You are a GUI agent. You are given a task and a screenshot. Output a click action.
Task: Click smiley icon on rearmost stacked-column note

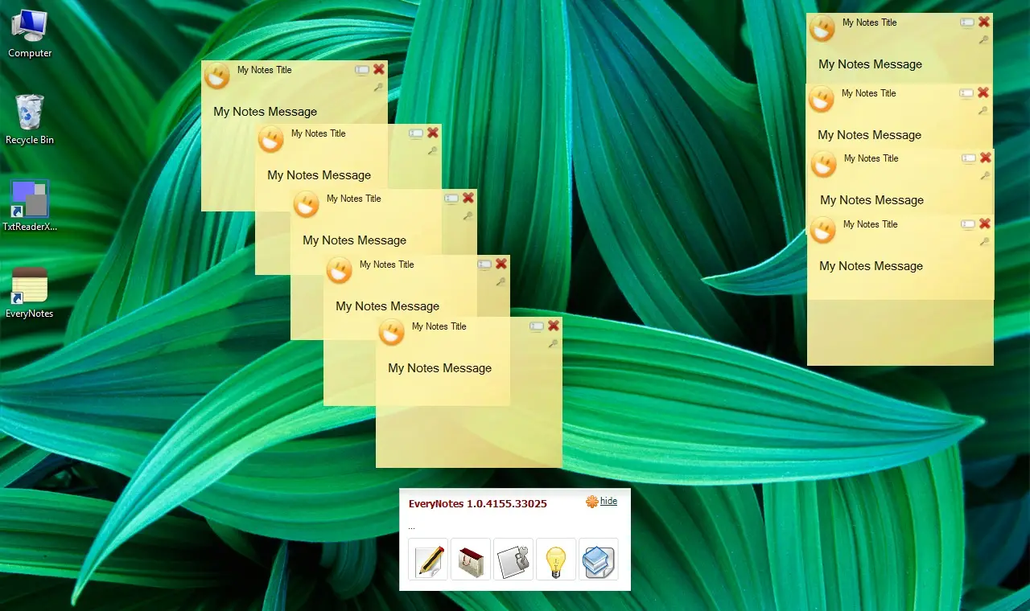[822, 28]
